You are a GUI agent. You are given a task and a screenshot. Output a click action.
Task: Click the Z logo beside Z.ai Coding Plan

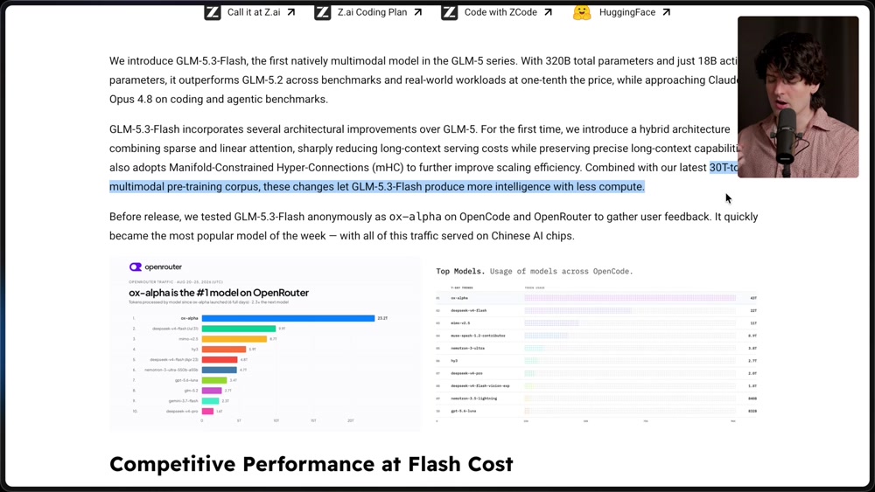322,12
